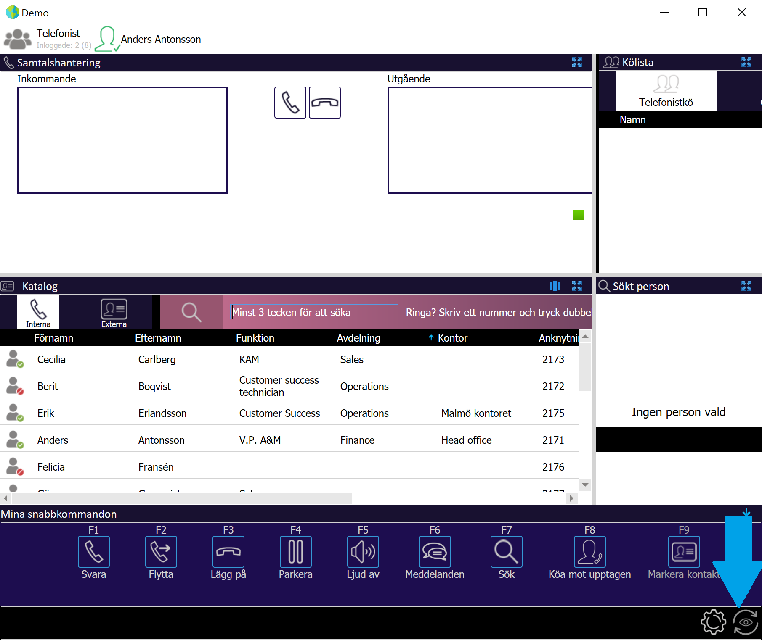
Task: Sort by Efternamn column header
Action: (158, 338)
